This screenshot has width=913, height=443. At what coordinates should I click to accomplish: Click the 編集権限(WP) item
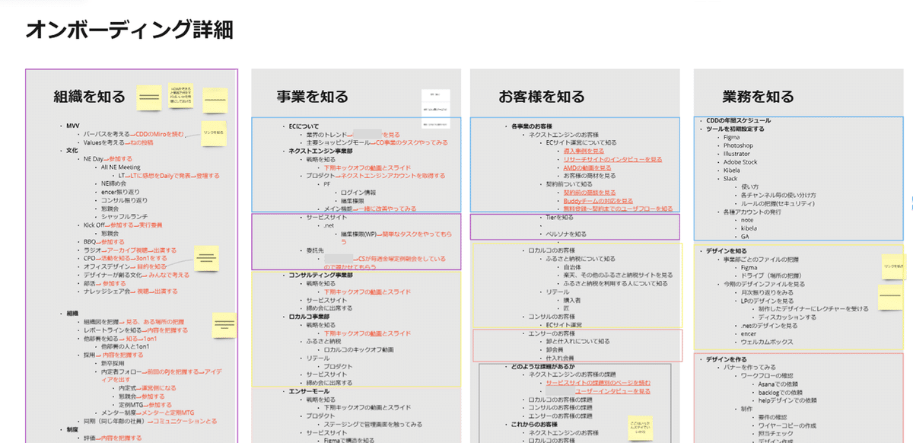coord(358,234)
